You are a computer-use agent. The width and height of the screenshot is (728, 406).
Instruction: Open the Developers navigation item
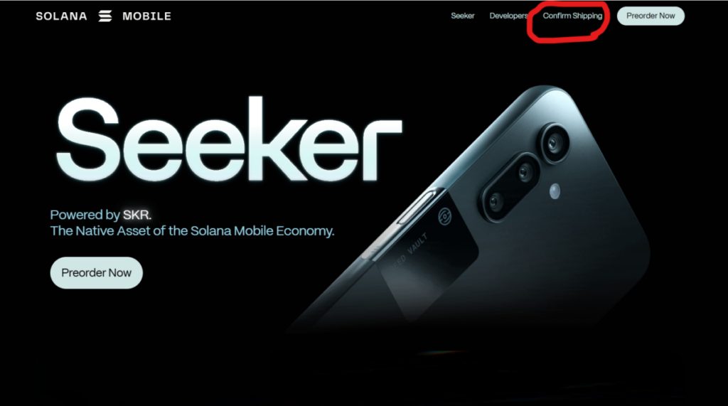click(x=508, y=16)
